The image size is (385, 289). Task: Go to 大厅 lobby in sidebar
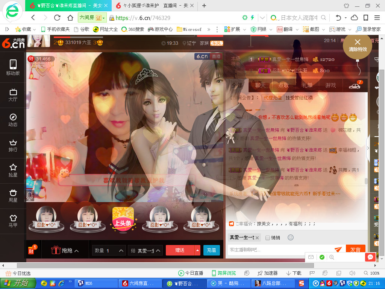click(13, 95)
